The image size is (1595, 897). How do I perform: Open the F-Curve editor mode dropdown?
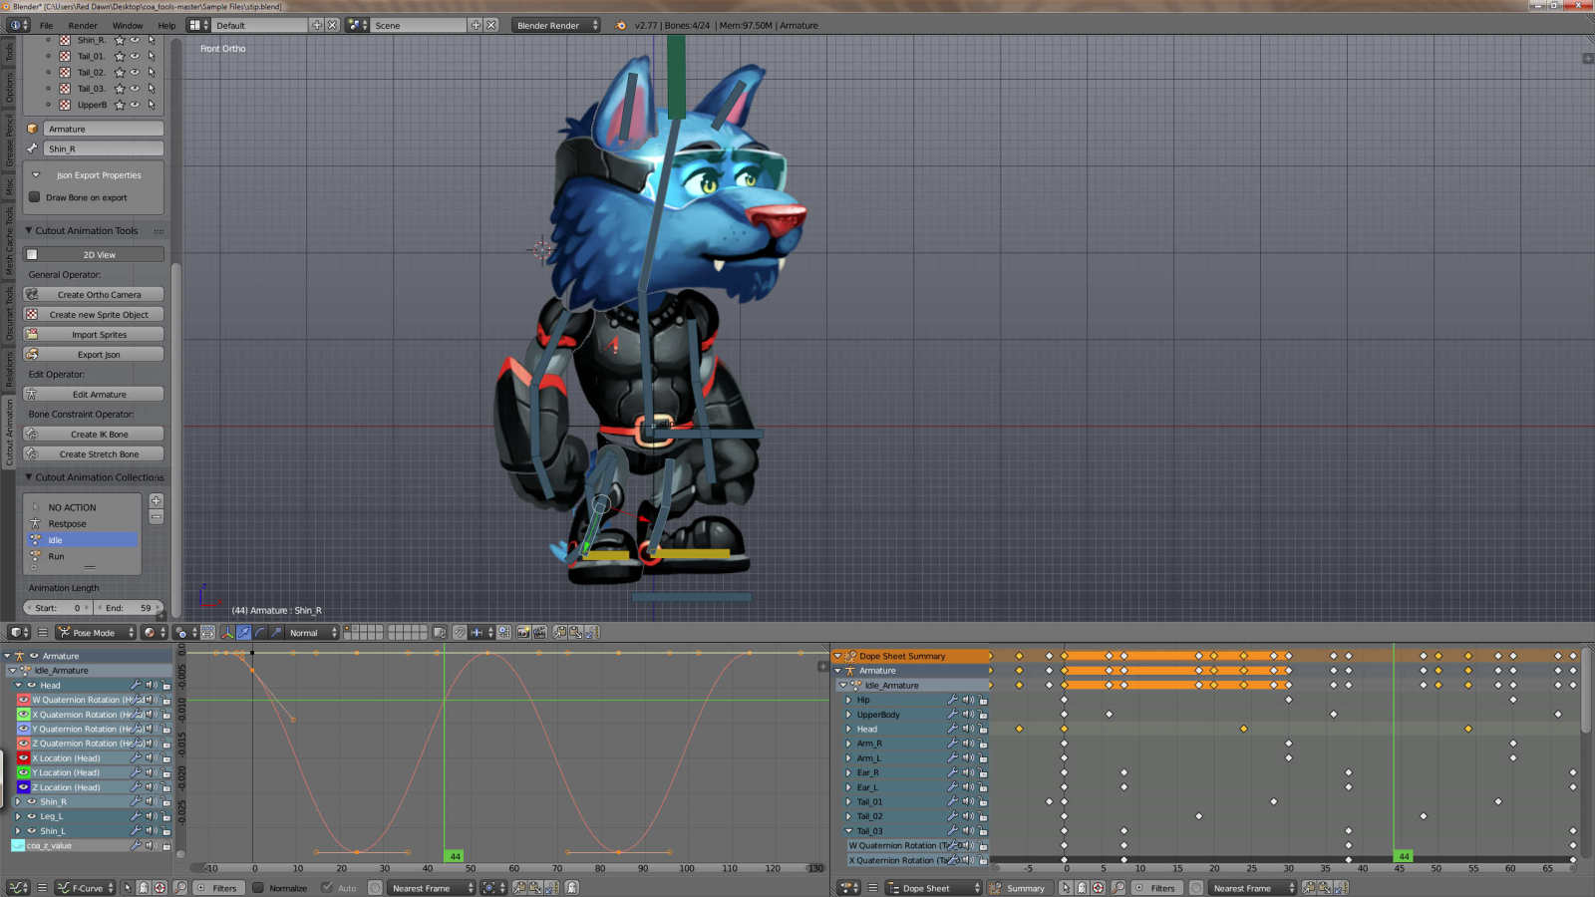click(86, 887)
